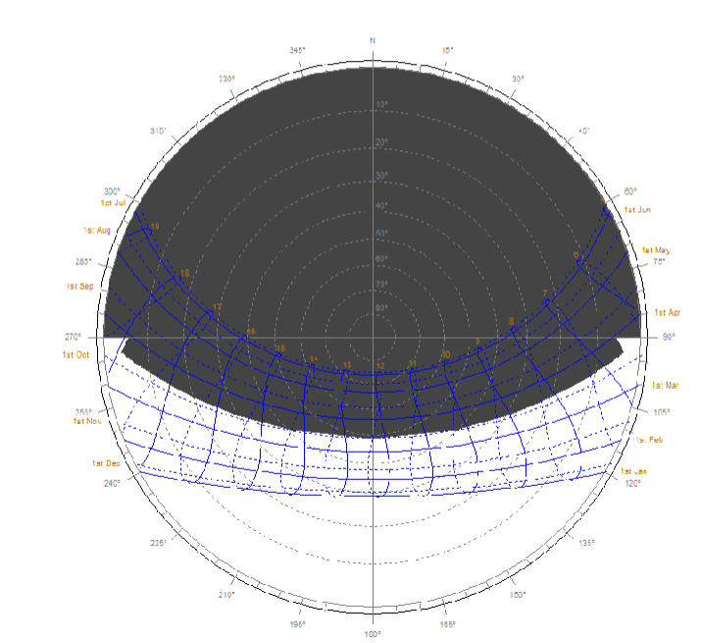Select the 1st Apr date label
This screenshot has width=701, height=643.
667,312
